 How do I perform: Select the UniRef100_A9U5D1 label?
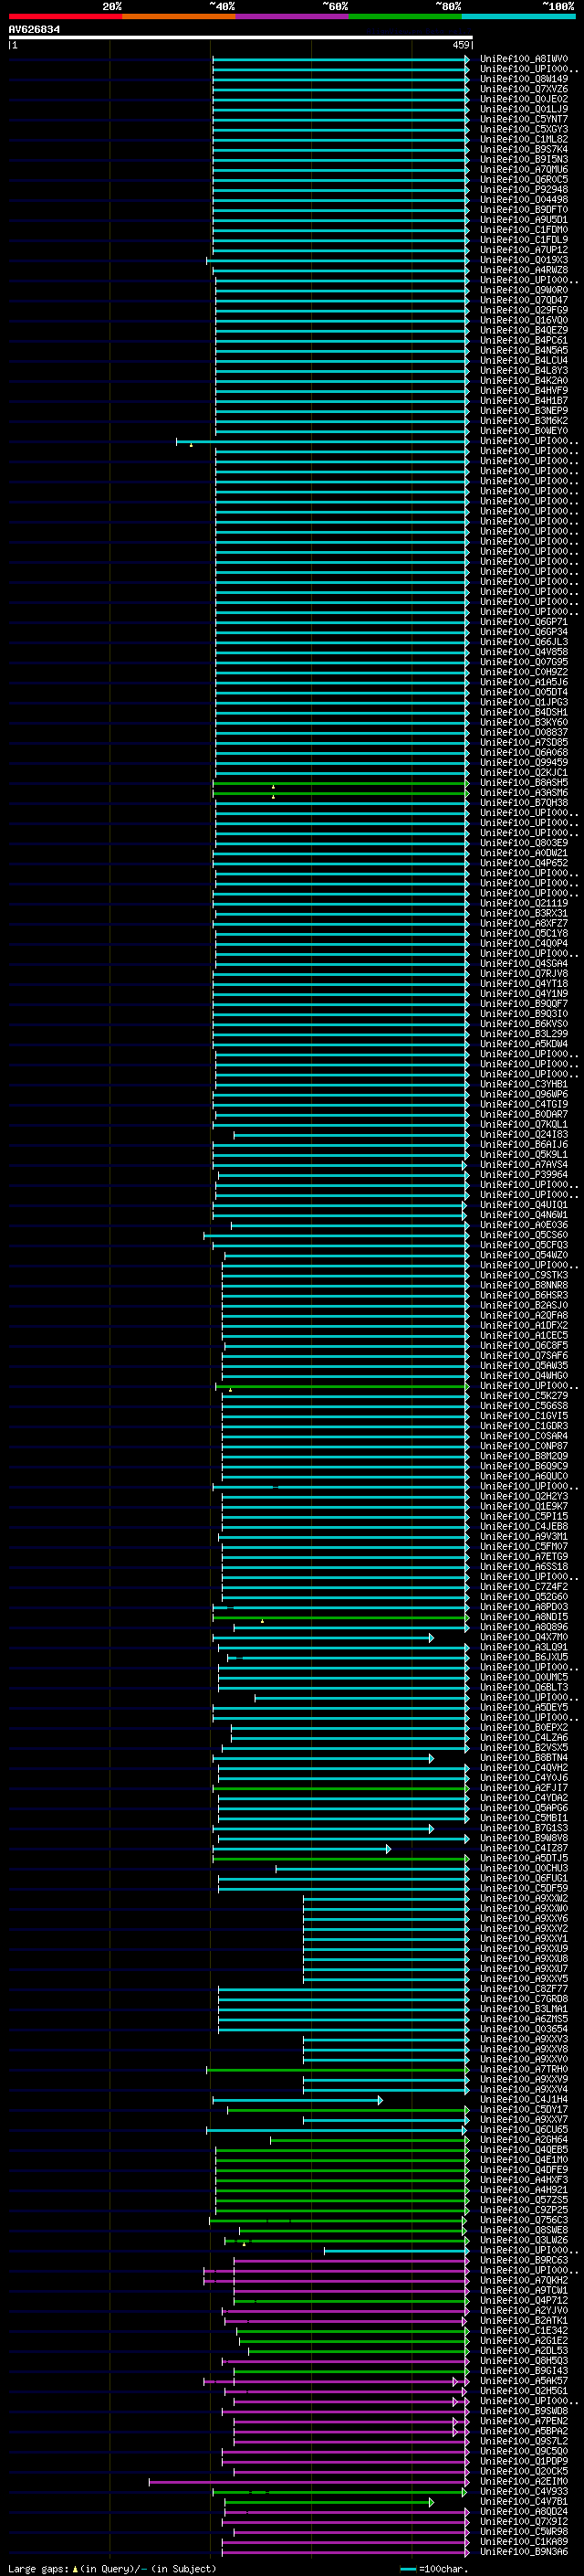(524, 220)
